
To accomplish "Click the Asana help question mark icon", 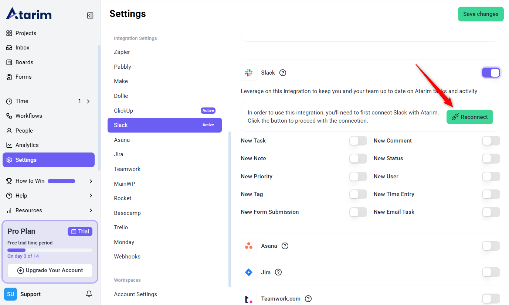I will tap(285, 246).
